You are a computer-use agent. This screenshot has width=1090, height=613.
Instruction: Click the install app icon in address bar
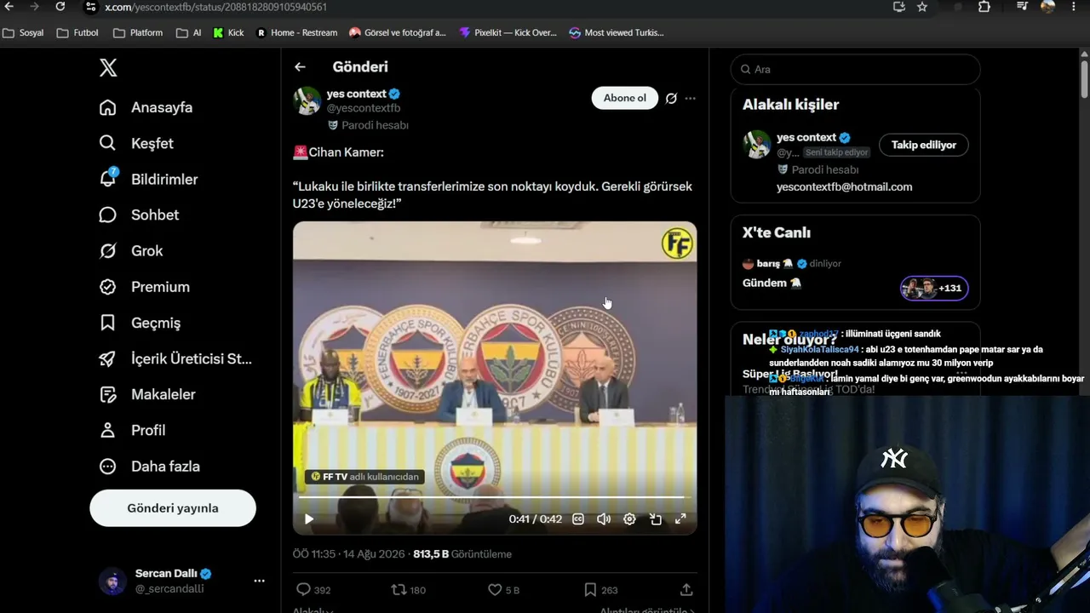click(898, 7)
